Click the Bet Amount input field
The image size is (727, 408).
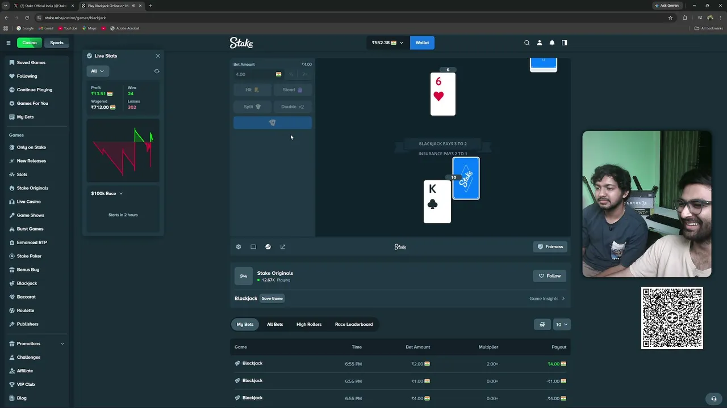(x=258, y=74)
